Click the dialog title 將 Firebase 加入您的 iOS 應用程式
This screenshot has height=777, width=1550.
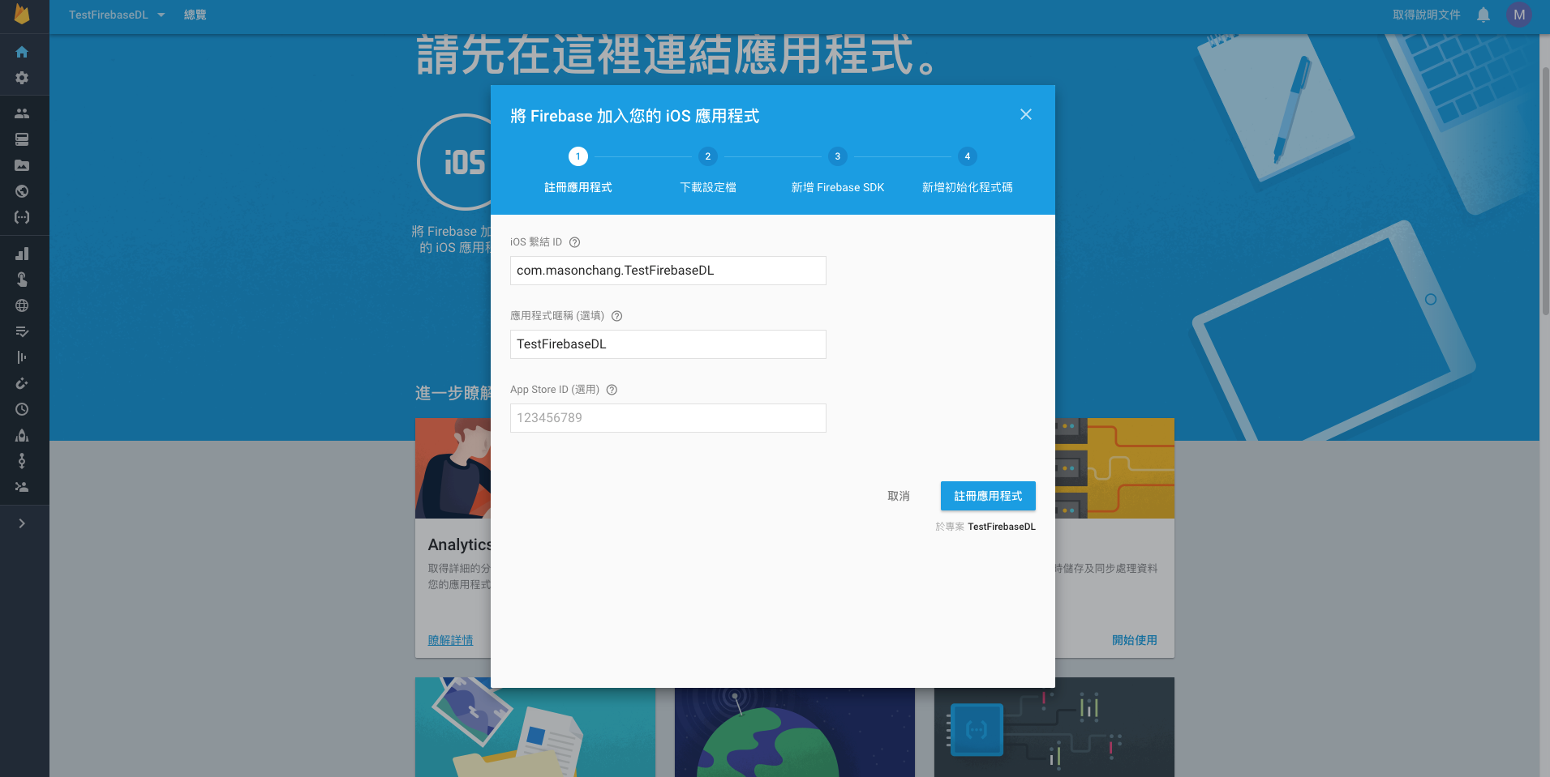pyautogui.click(x=635, y=116)
